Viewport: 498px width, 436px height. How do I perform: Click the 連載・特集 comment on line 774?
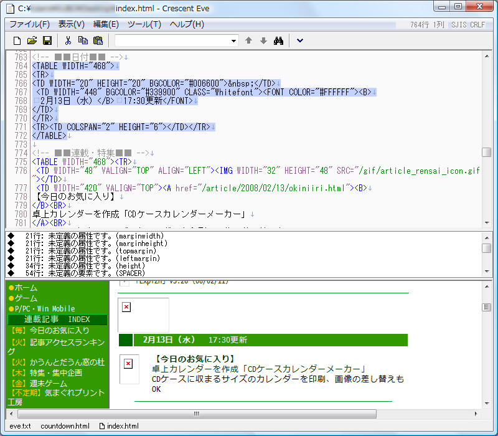(90, 153)
